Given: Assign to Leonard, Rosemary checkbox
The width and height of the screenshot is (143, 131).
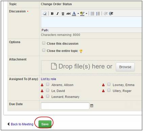Looking at the screenshot, I should point(48,96).
